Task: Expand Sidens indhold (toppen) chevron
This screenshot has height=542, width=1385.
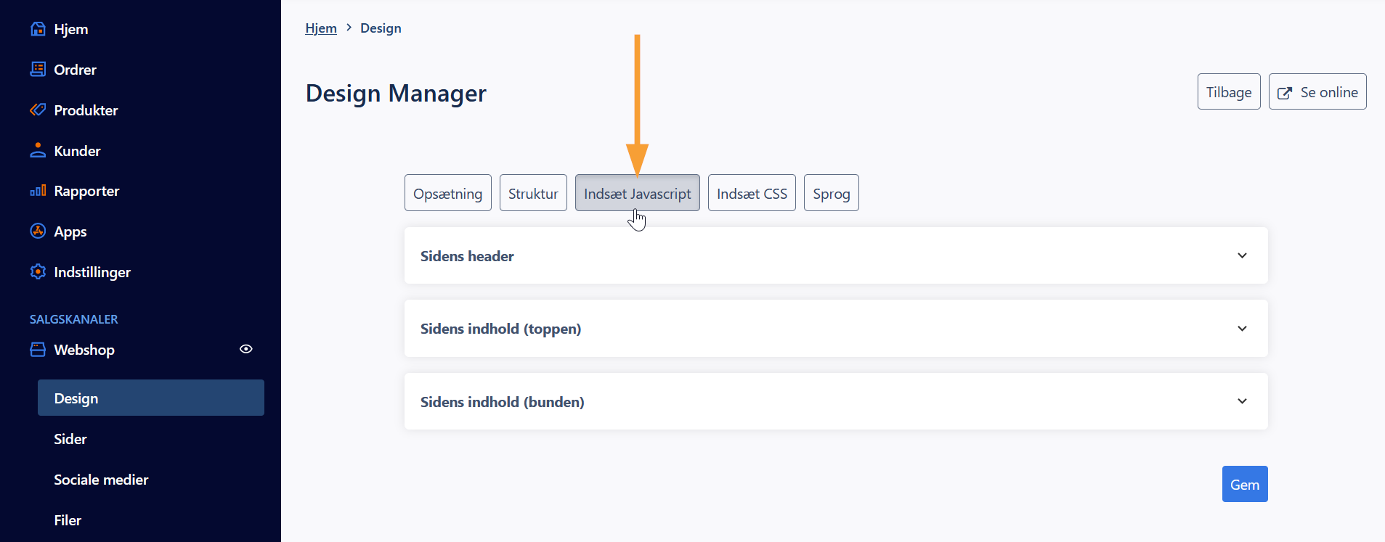Action: click(x=1242, y=329)
